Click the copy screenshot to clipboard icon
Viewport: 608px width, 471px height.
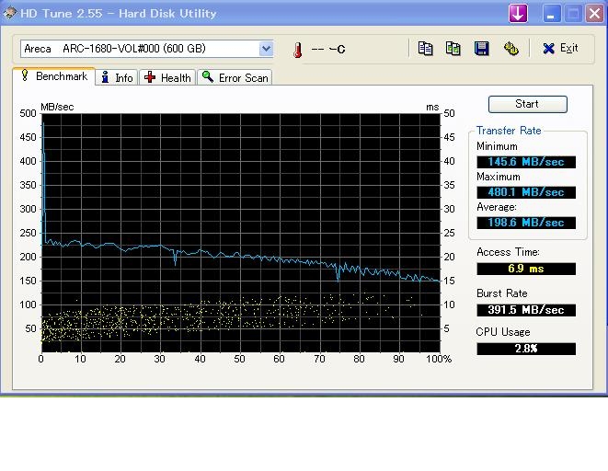click(x=453, y=49)
